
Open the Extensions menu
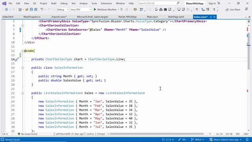[106, 3]
